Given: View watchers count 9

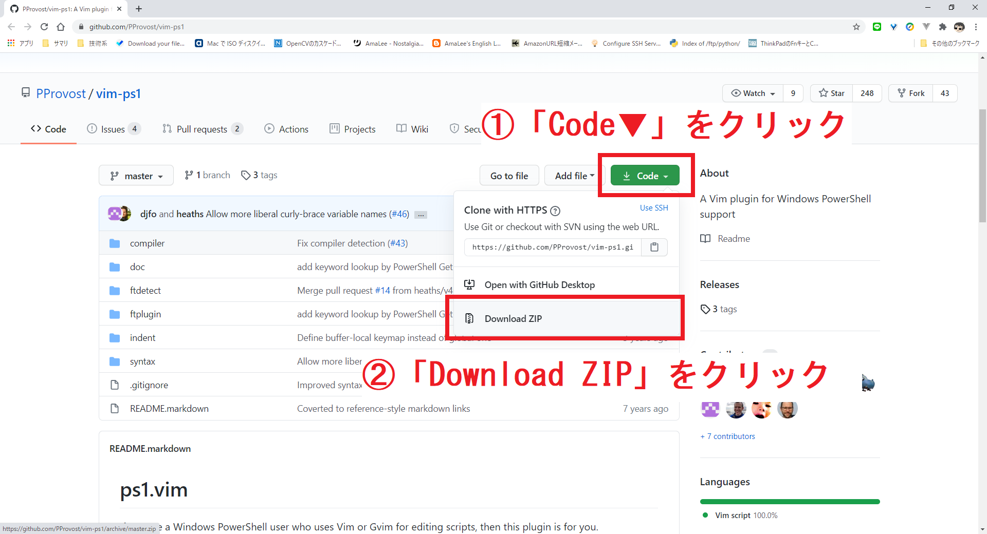Looking at the screenshot, I should [793, 93].
